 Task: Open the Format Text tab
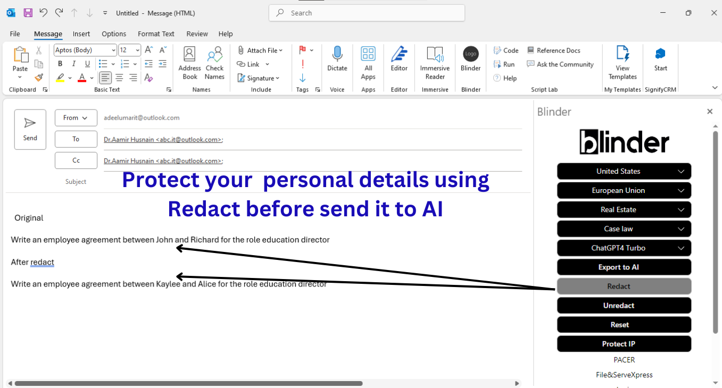pos(156,33)
